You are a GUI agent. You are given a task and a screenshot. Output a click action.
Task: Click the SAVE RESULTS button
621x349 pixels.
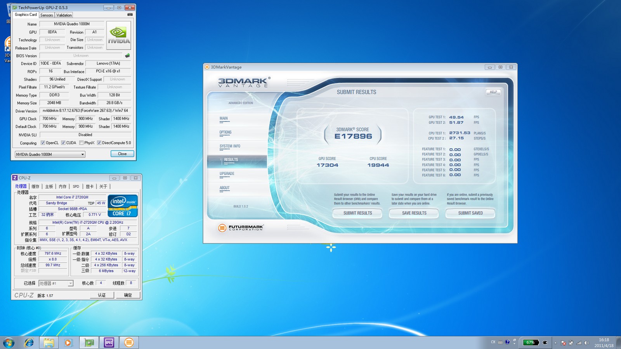pos(414,213)
